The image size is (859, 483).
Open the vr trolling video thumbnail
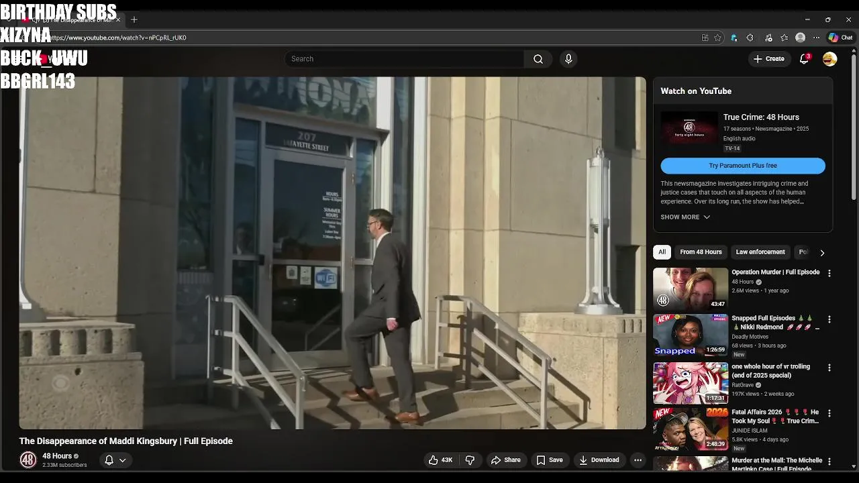[x=691, y=383]
